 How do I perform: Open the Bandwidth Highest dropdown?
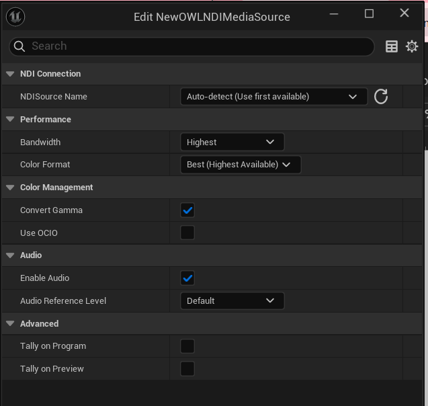point(232,142)
